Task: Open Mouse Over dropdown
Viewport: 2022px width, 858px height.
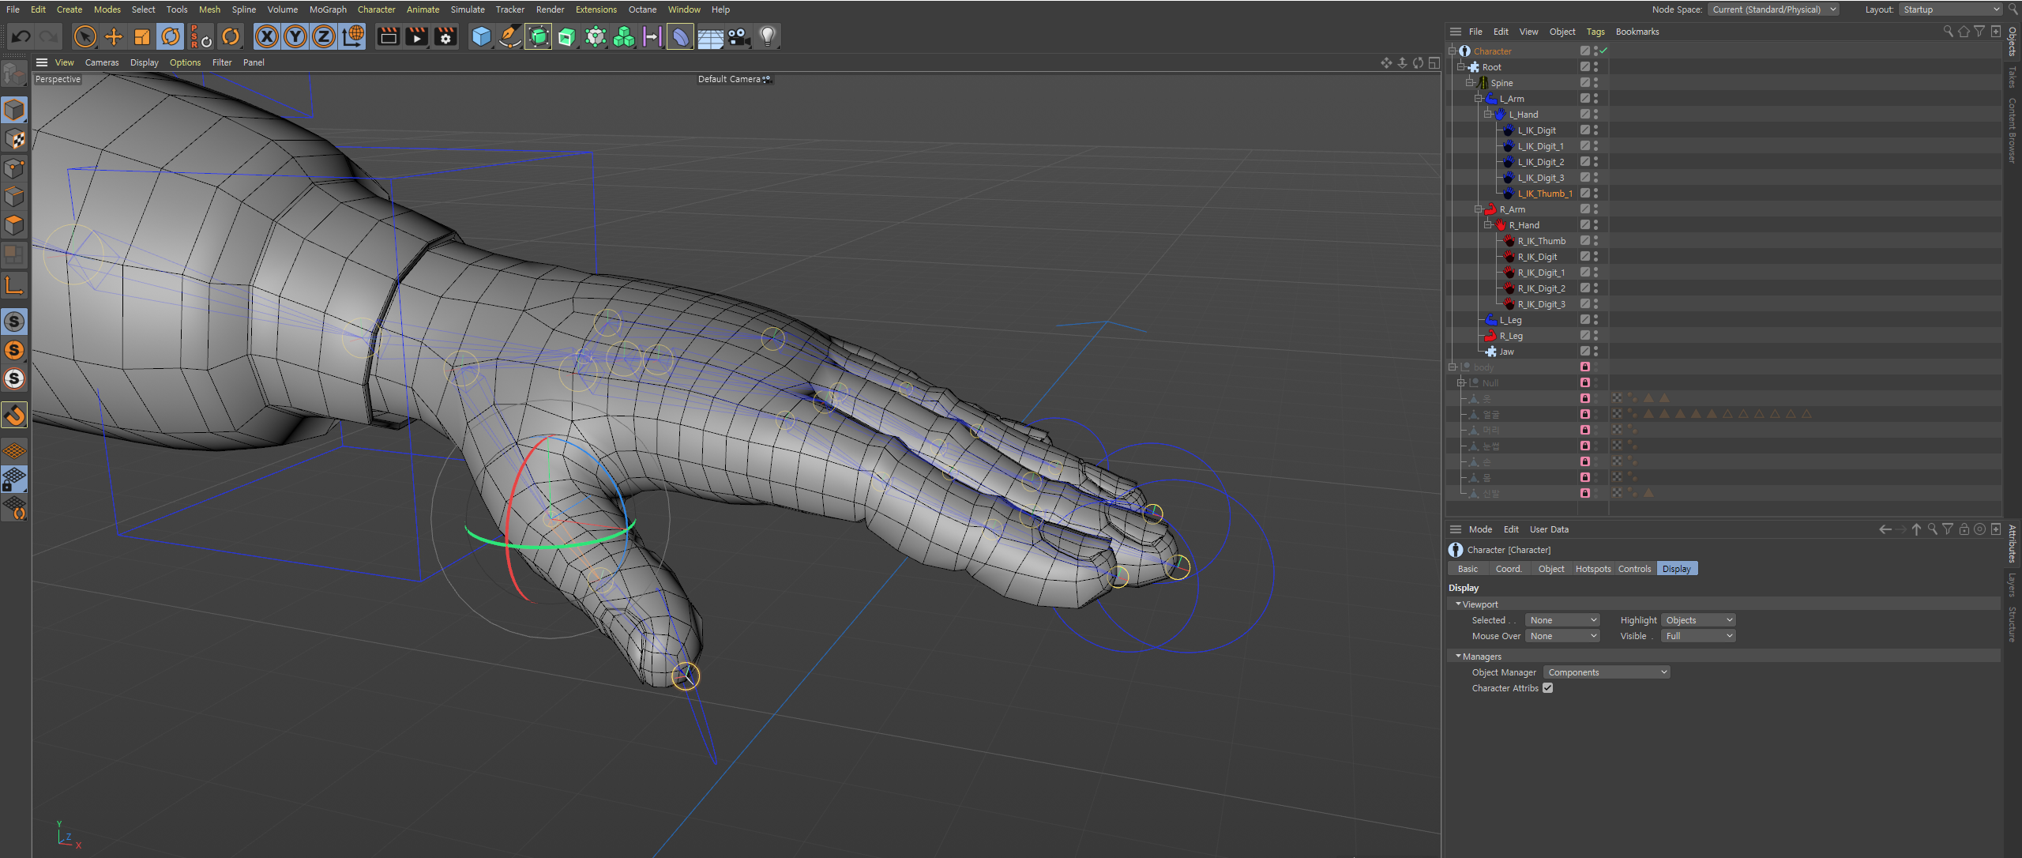Action: [x=1562, y=636]
